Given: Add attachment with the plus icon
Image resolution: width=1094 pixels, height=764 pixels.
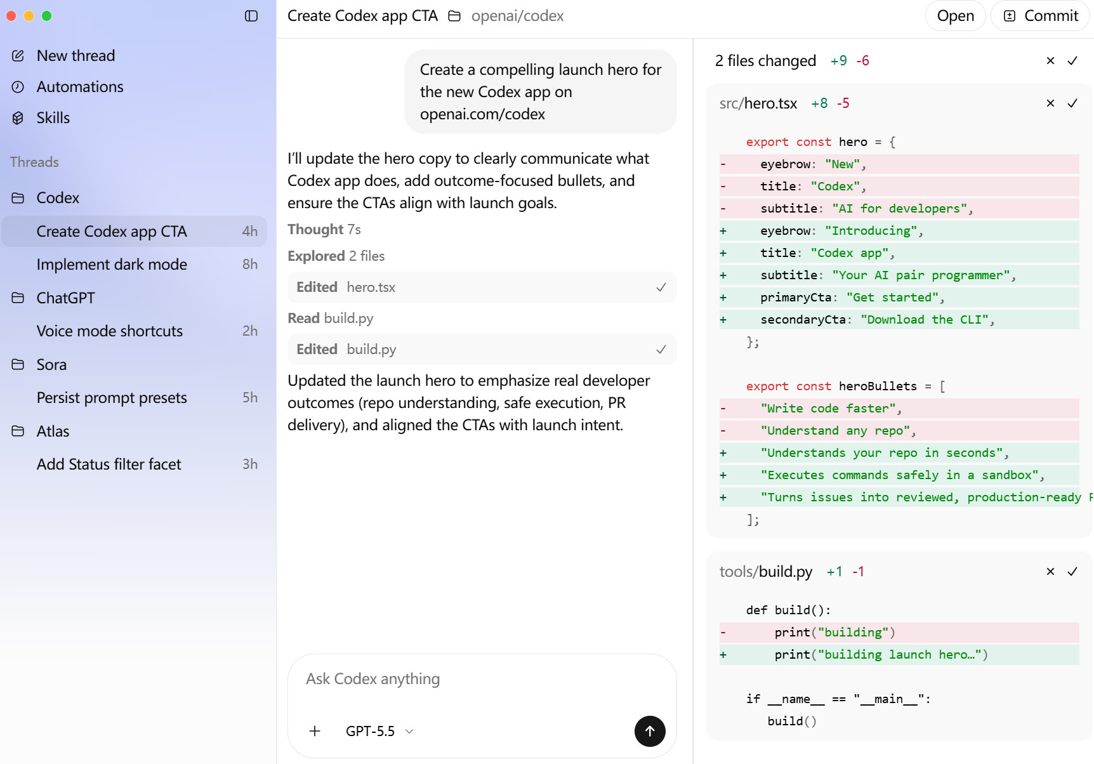Looking at the screenshot, I should tap(315, 731).
